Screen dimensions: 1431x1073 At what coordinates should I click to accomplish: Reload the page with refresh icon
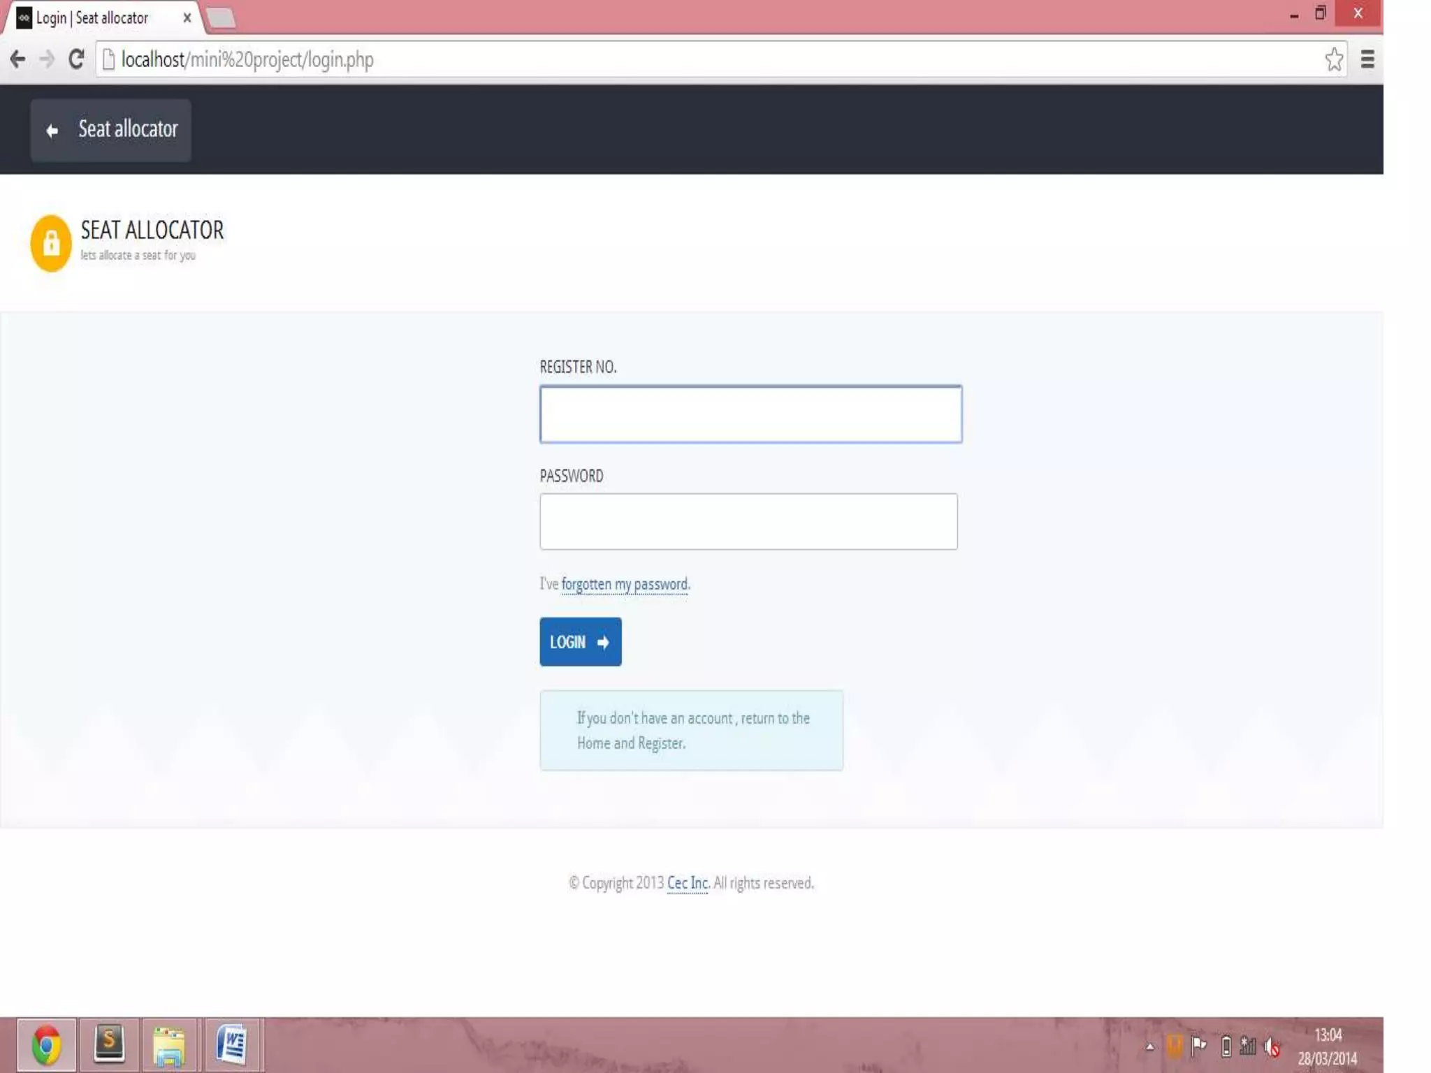pos(76,59)
